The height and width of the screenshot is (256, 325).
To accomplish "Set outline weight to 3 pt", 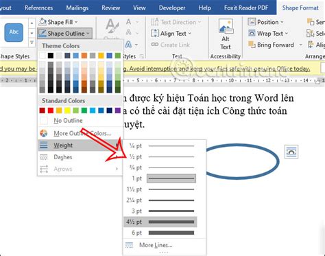I will click(160, 211).
